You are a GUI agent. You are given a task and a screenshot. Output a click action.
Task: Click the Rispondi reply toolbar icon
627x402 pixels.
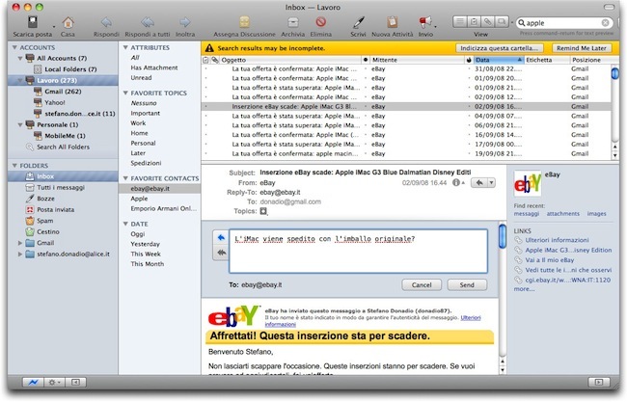click(x=106, y=22)
